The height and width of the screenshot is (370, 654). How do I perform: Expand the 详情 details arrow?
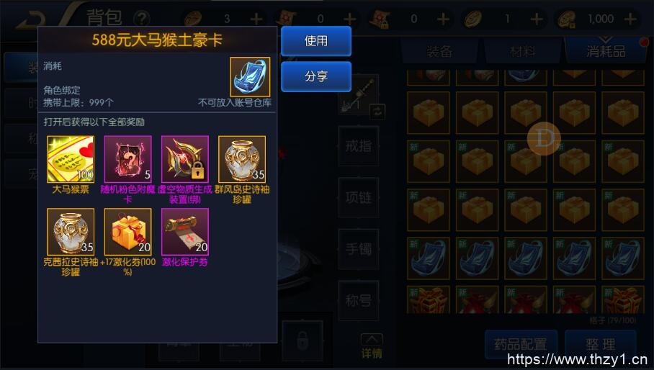(372, 346)
